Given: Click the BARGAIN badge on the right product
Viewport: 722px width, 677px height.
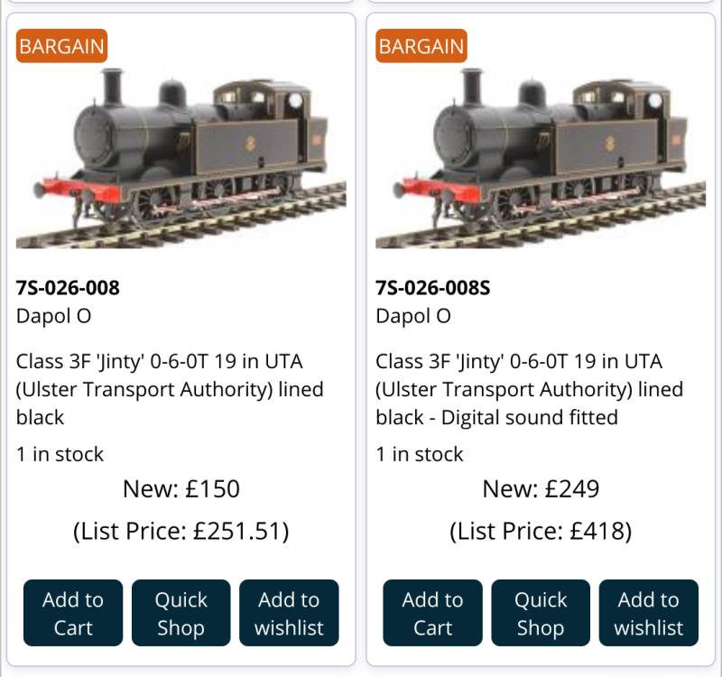Looking at the screenshot, I should click(421, 46).
